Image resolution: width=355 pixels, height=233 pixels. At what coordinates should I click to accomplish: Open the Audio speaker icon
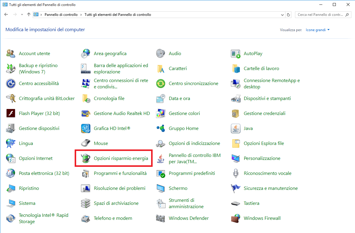[160, 54]
